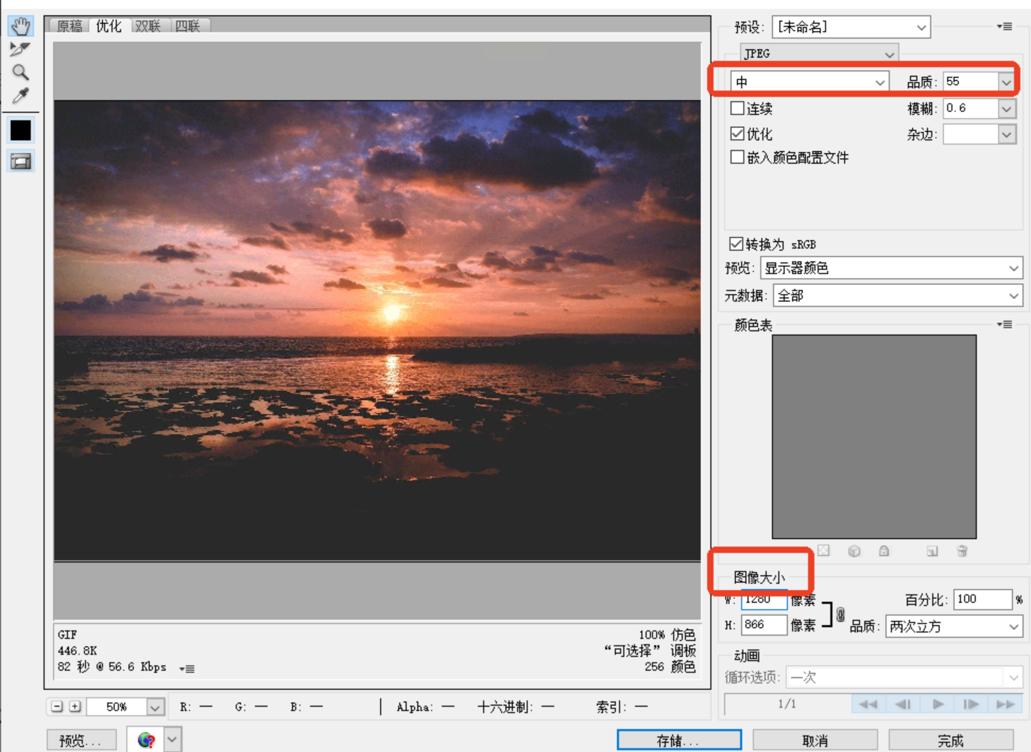1031x752 pixels.
Task: Select the Zoom magnifier tool
Action: pos(20,72)
